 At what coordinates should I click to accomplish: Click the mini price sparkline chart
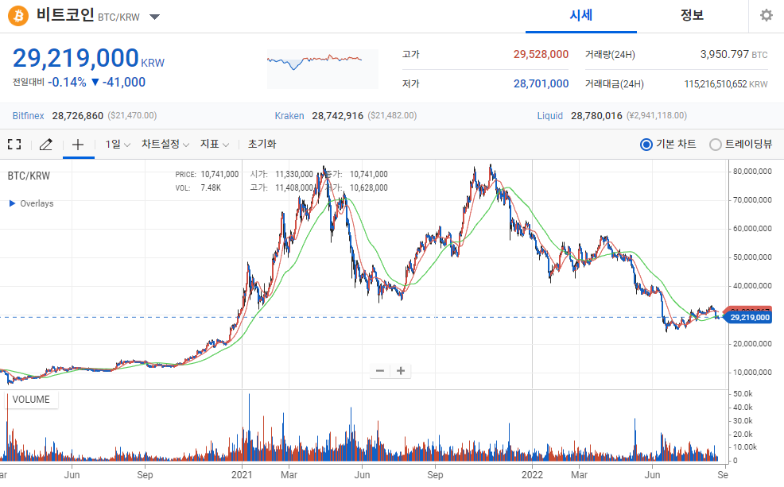pyautogui.click(x=323, y=69)
